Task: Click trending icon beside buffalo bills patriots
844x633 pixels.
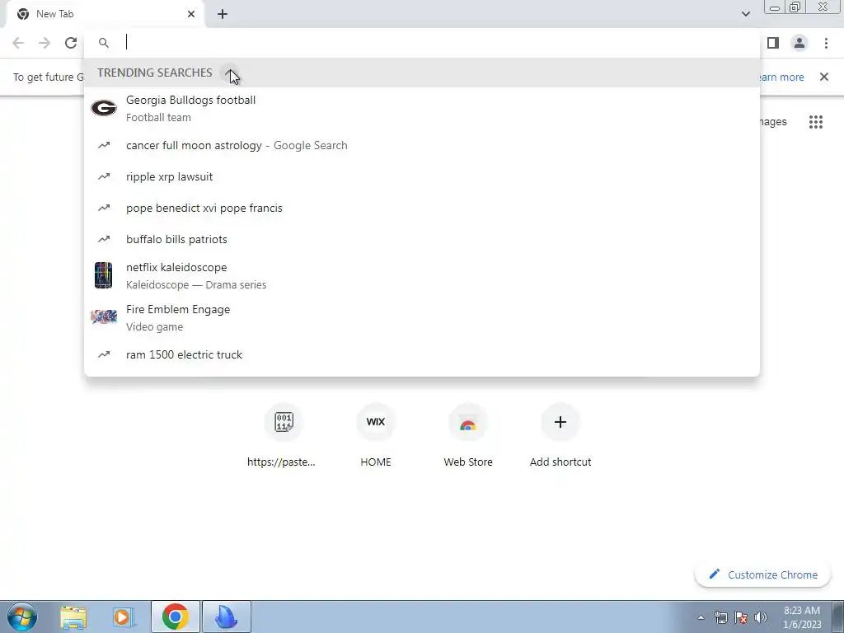Action: [104, 239]
